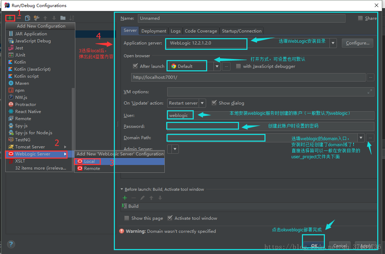Toggle the Show dialog checkbox
385x254 pixels.
[214, 103]
